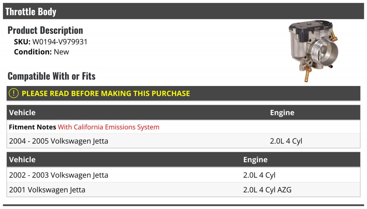Click the second table's Vehicle column header
This screenshot has height=209, width=367.
[x=22, y=160]
